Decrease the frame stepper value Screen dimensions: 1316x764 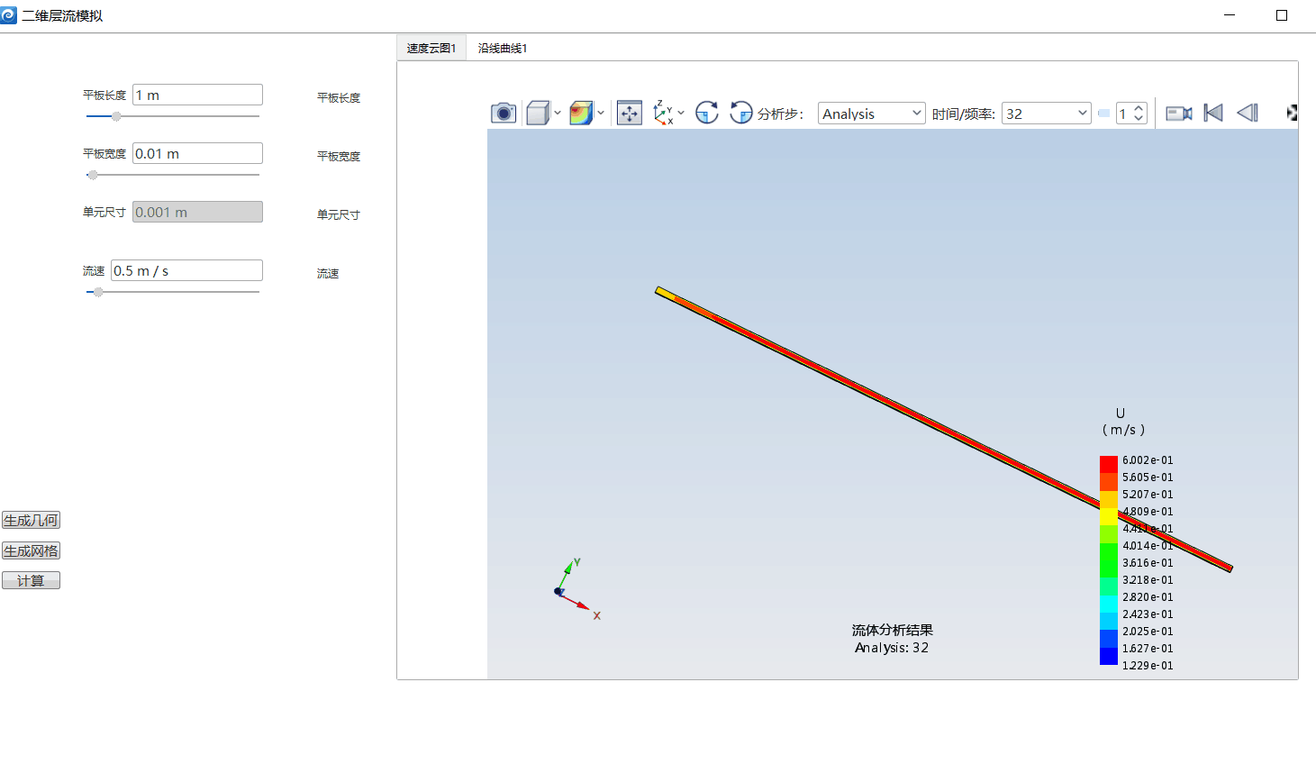pyautogui.click(x=1139, y=118)
